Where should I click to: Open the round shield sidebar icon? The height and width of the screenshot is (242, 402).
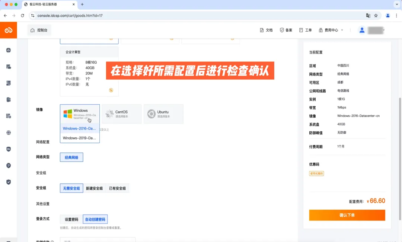[x=9, y=166]
